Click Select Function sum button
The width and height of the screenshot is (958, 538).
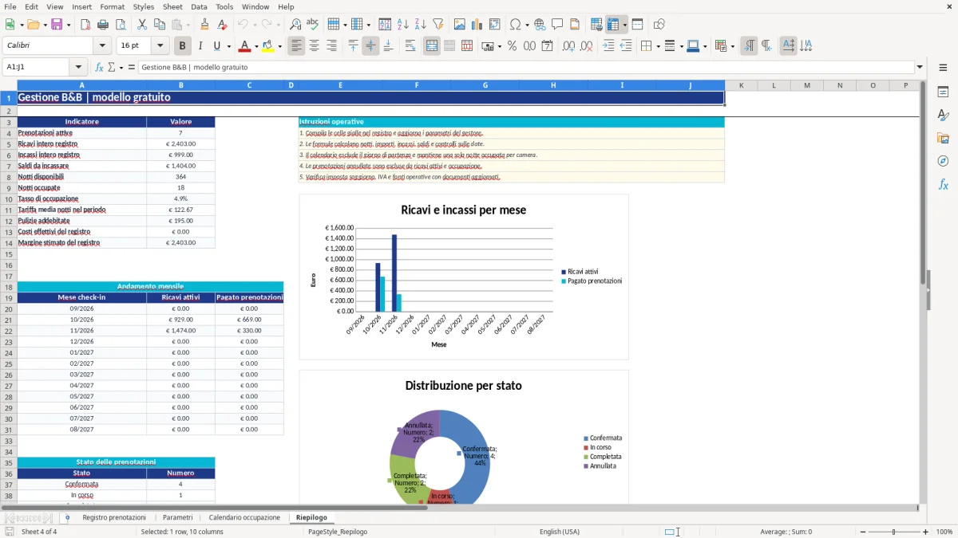tap(111, 67)
